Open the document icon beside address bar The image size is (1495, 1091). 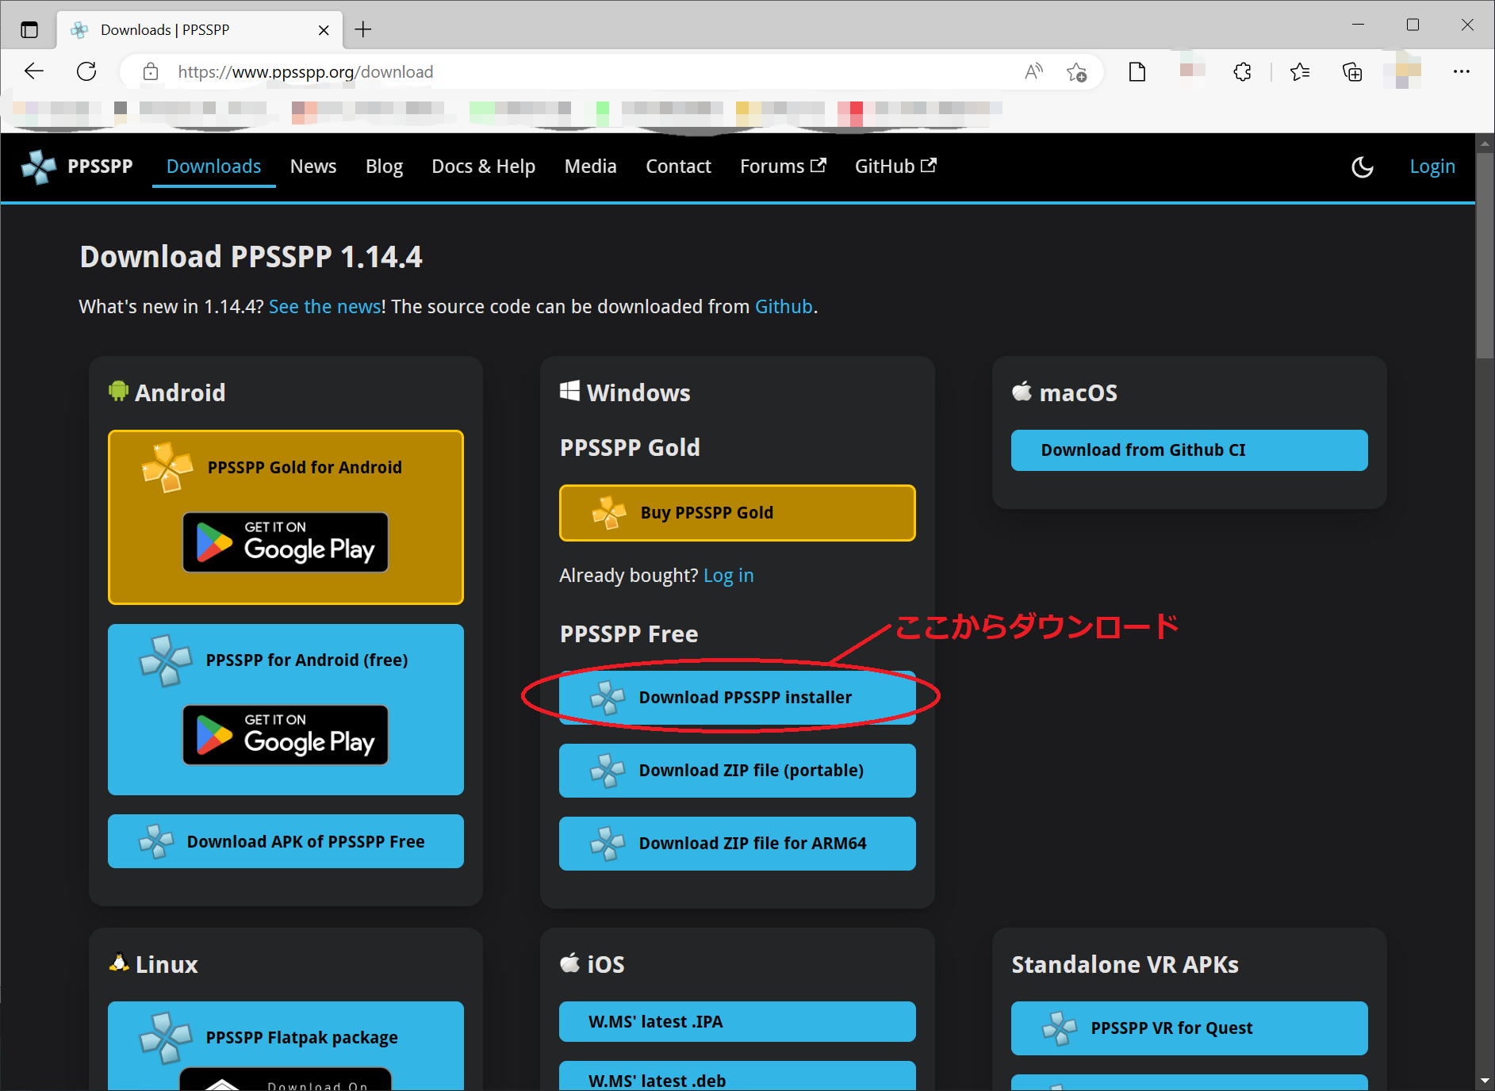1137,72
